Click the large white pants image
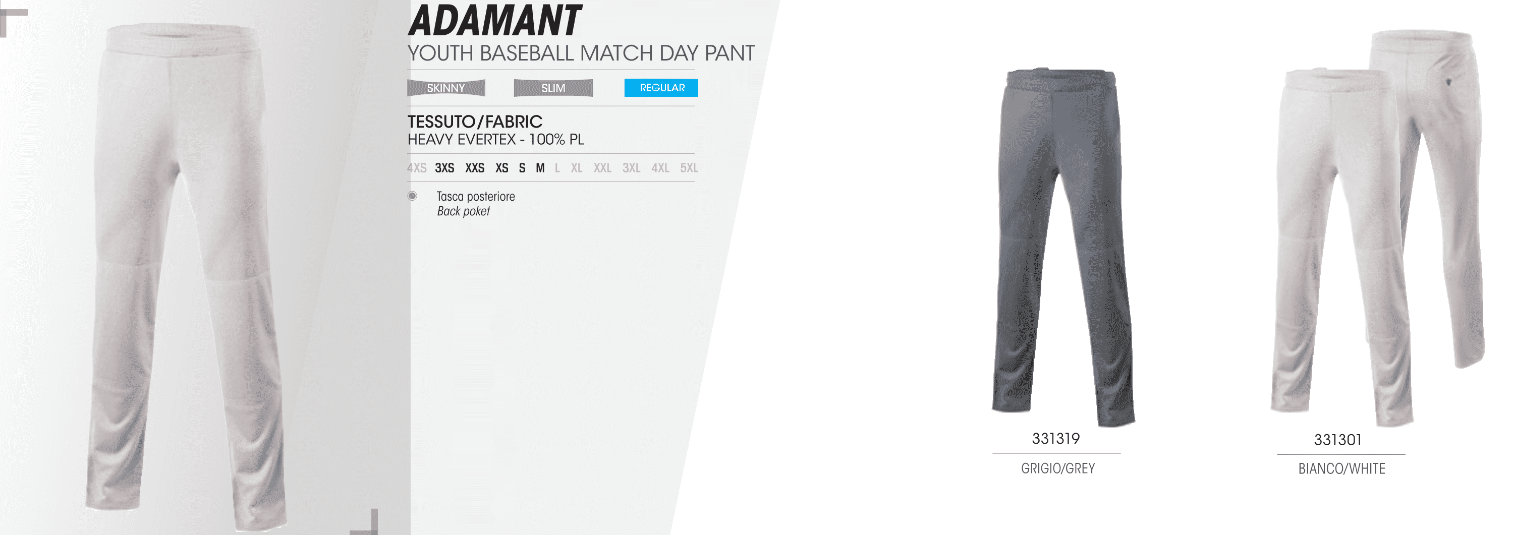Viewport: 1514px width, 535px height. 187,276
